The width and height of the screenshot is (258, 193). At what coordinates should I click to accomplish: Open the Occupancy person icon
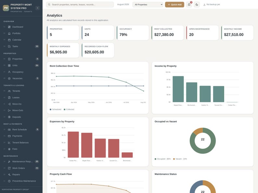[9, 72]
